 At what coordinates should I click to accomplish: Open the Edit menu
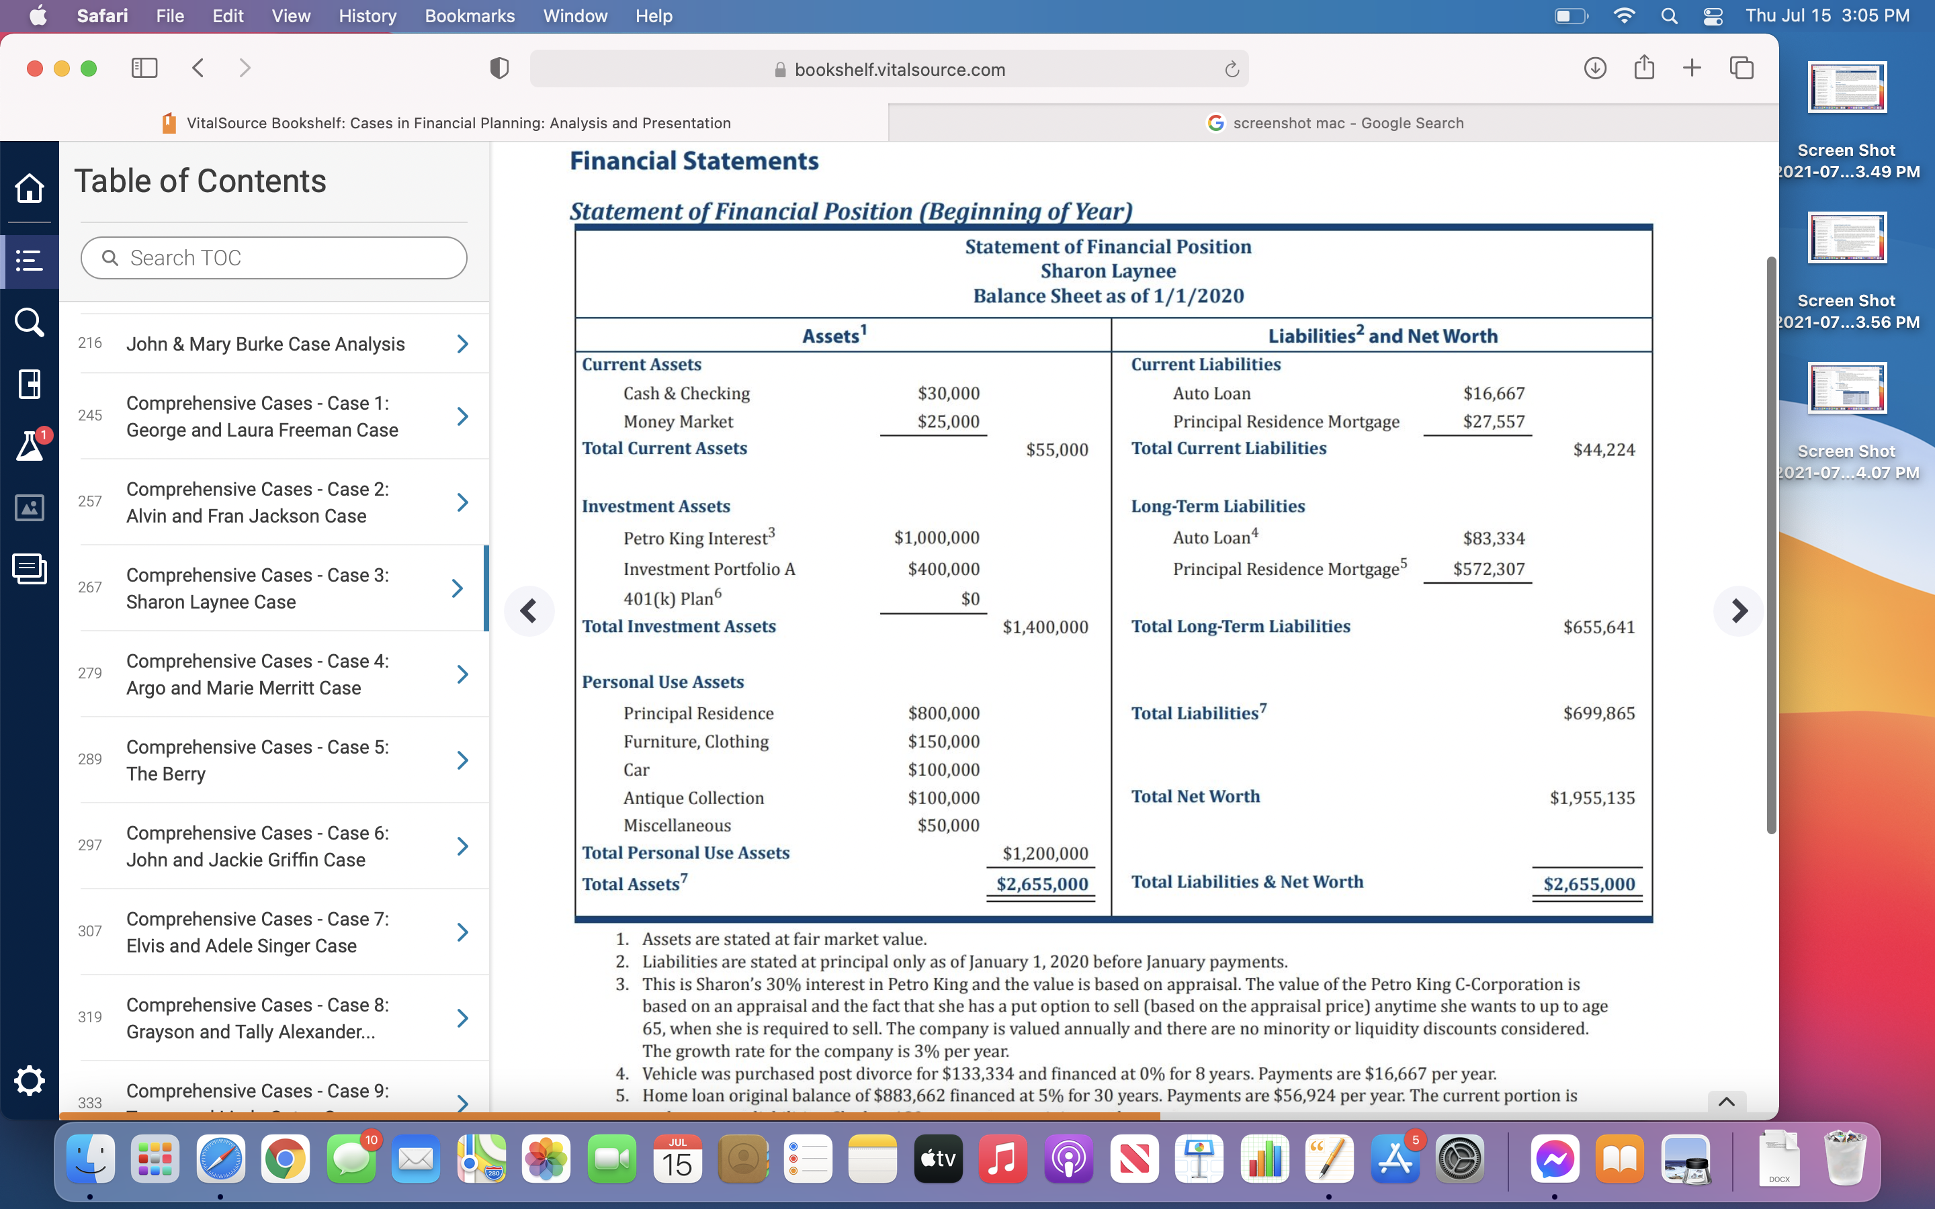pyautogui.click(x=228, y=16)
